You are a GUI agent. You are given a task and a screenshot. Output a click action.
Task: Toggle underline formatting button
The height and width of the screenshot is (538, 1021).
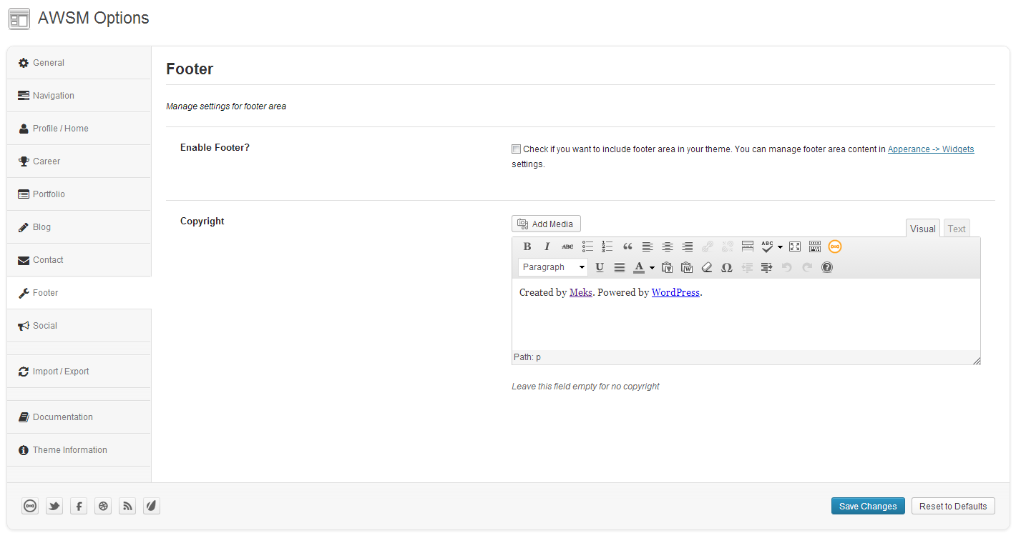click(x=600, y=267)
